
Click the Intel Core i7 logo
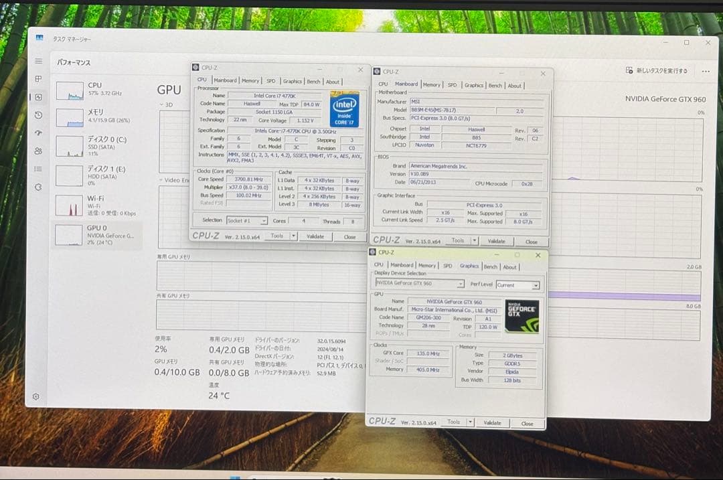tap(344, 109)
